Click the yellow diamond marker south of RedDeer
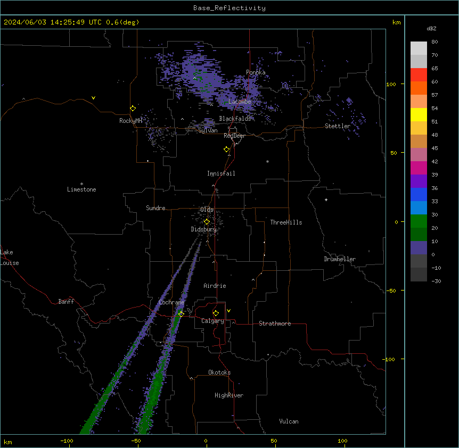This screenshot has width=459, height=448. click(227, 150)
